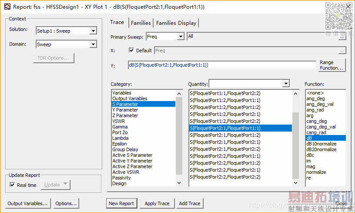Click the Range Function... button
The width and height of the screenshot is (355, 213).
(332, 65)
